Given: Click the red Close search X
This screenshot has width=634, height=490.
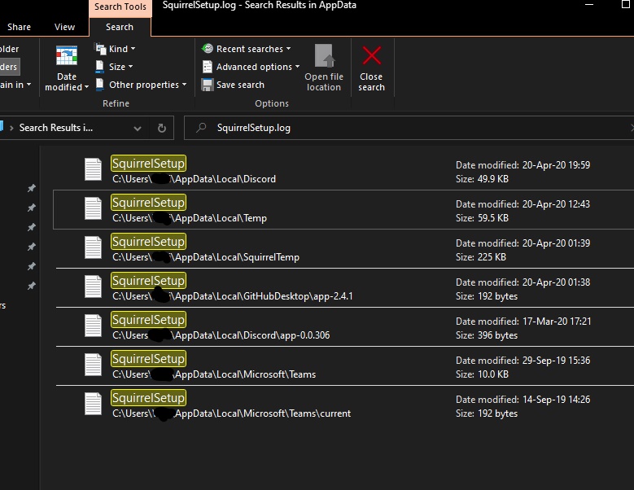Looking at the screenshot, I should pos(372,55).
